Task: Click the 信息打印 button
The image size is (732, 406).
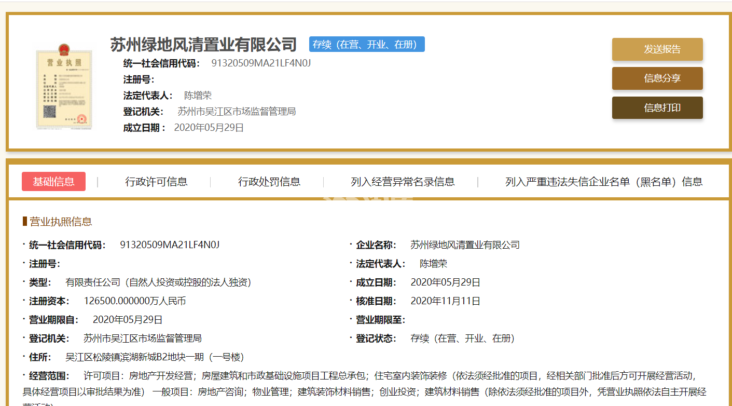Action: 657,108
